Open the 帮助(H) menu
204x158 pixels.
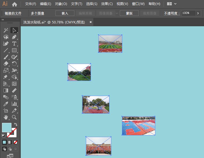[154, 4]
